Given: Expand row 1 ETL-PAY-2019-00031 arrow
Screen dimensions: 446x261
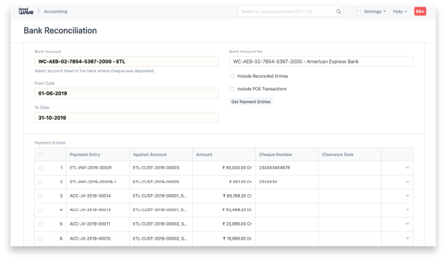Looking at the screenshot, I should click(x=407, y=168).
